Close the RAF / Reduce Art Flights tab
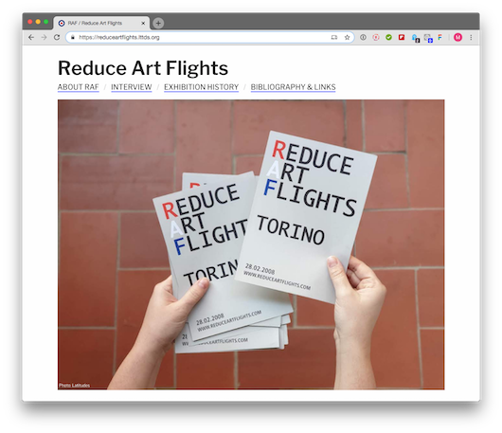This screenshot has height=433, width=502. pos(143,23)
